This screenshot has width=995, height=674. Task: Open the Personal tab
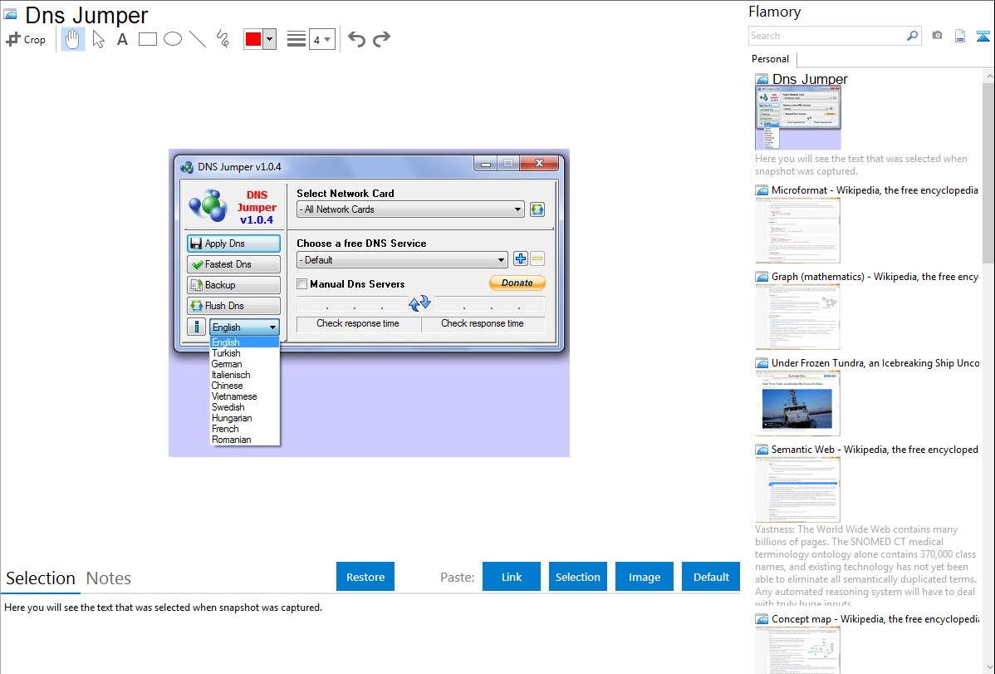771,59
